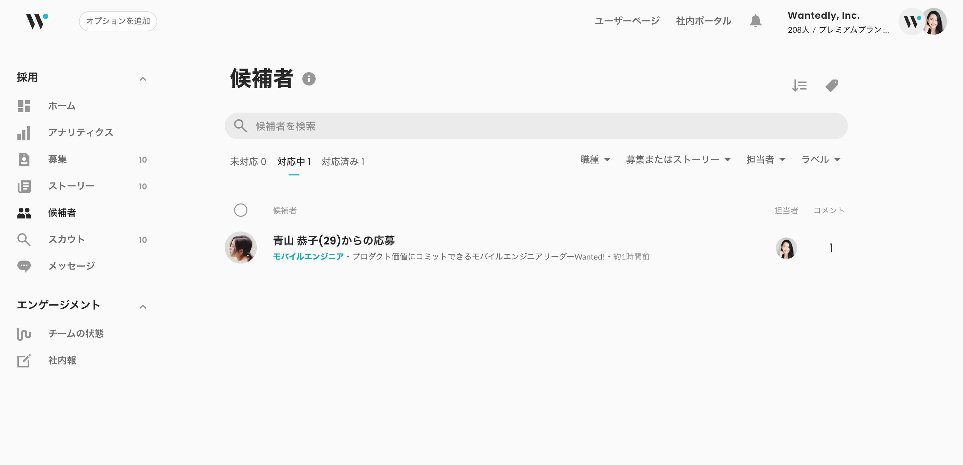
Task: Switch to the 対応済み tab
Action: (343, 162)
